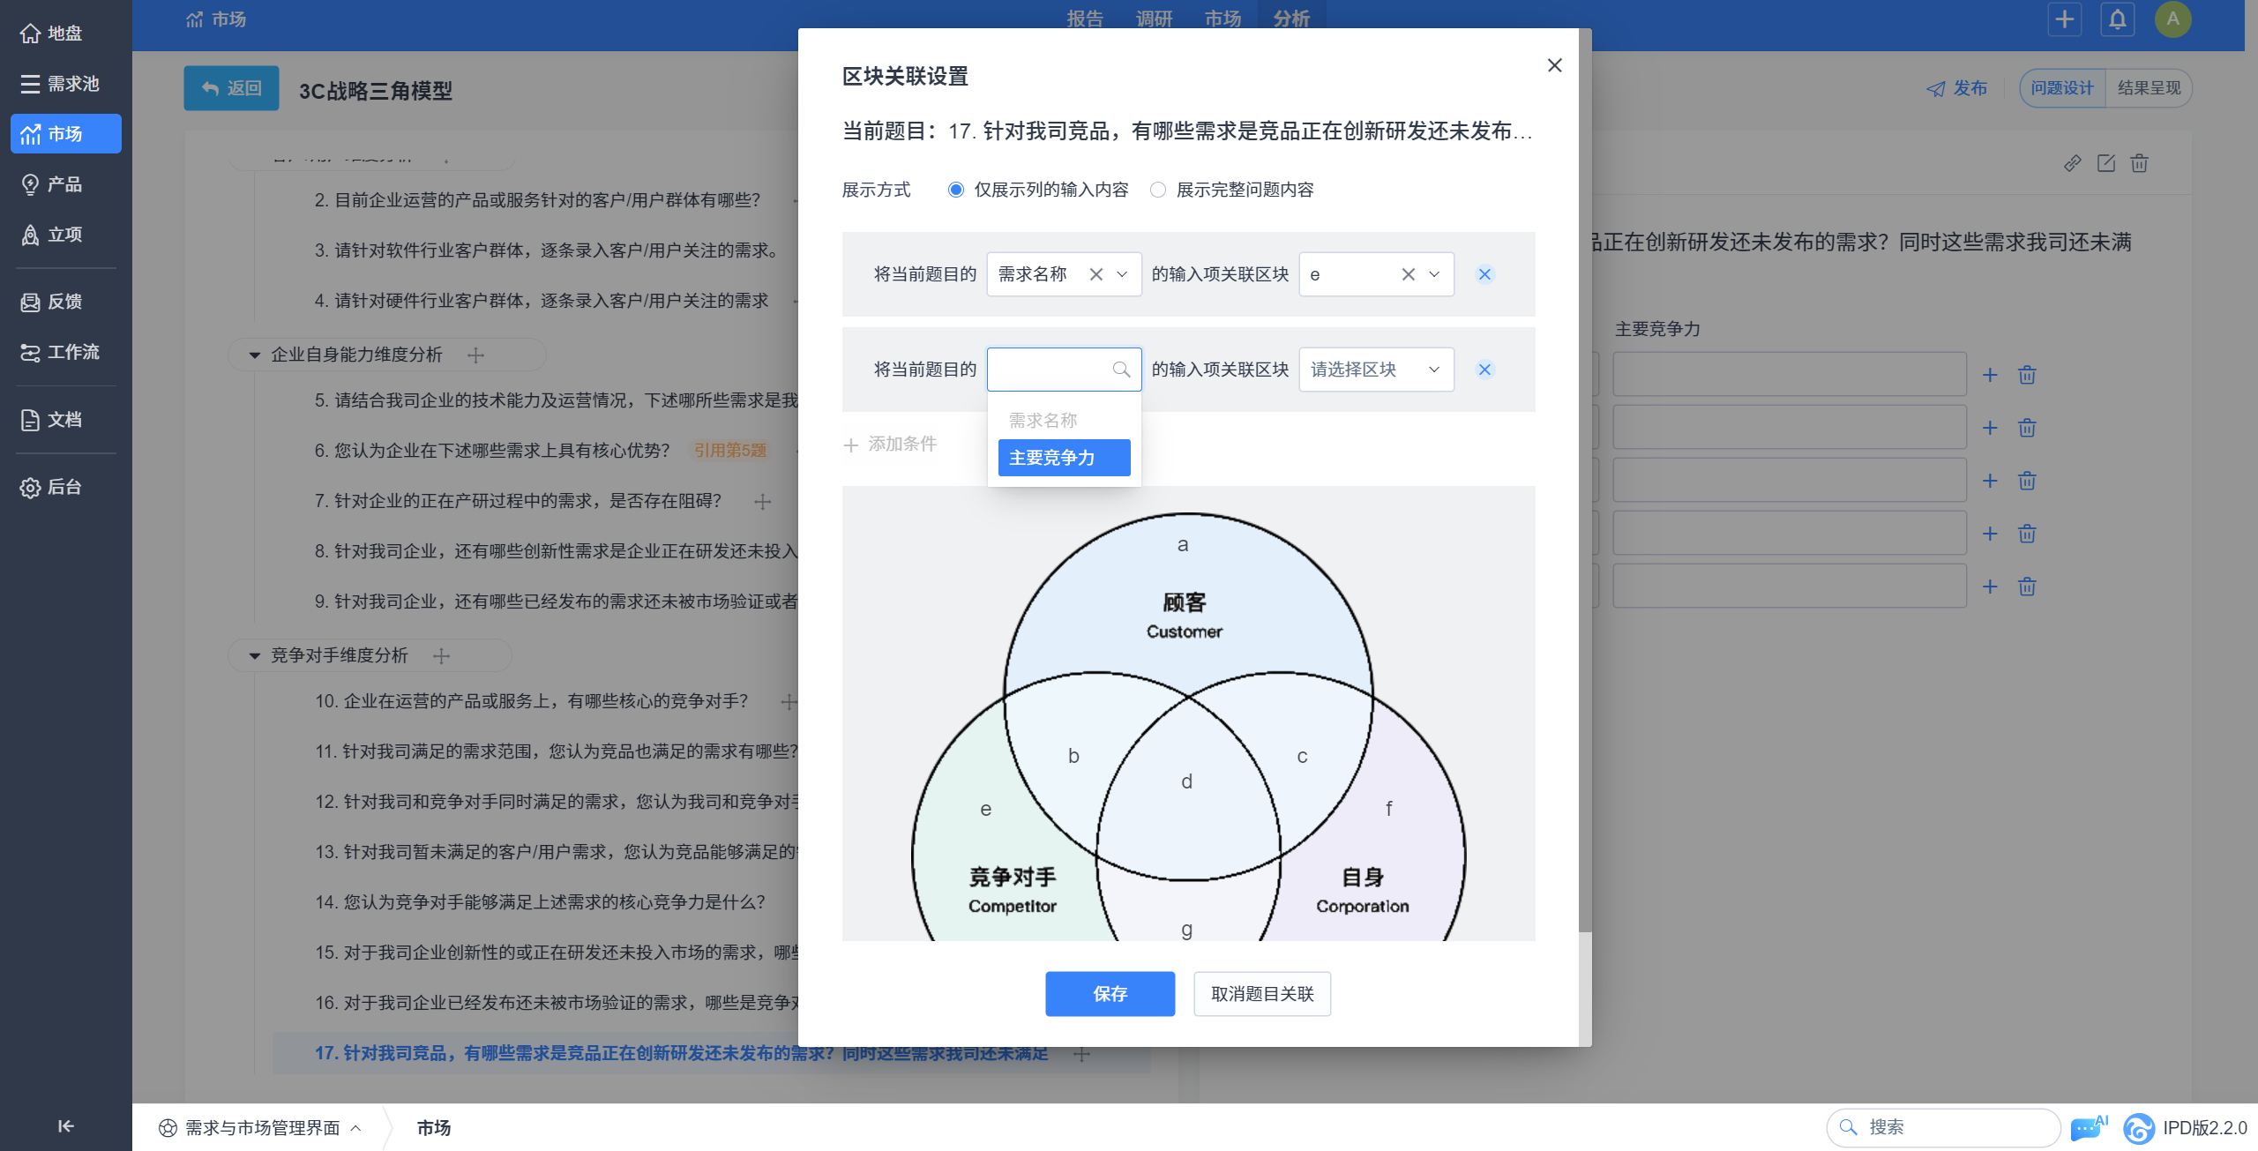Add sub-item to question 7 with plus
This screenshot has height=1151, width=2258.
tap(763, 501)
